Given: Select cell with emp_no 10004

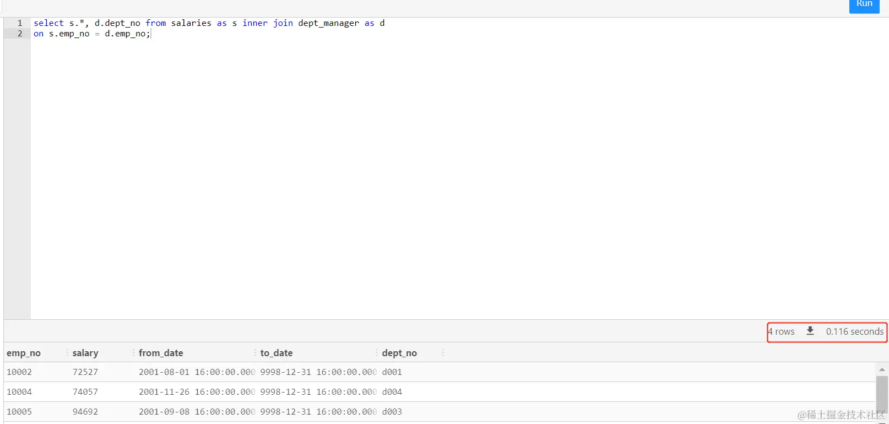Looking at the screenshot, I should pos(19,392).
